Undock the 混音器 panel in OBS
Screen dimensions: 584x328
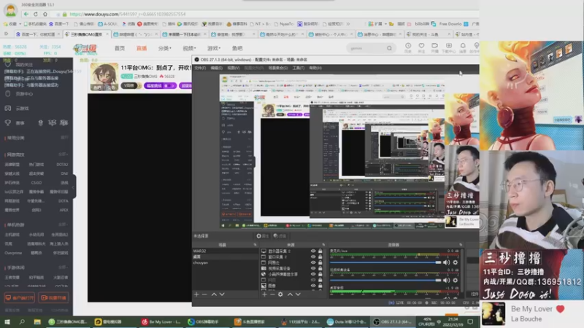(x=461, y=245)
